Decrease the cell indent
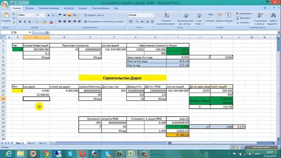Image resolution: width=281 pixels, height=158 pixels. (x=75, y=22)
